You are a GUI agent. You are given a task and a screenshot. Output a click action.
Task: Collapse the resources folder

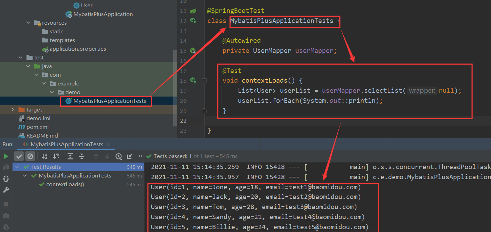(28, 23)
